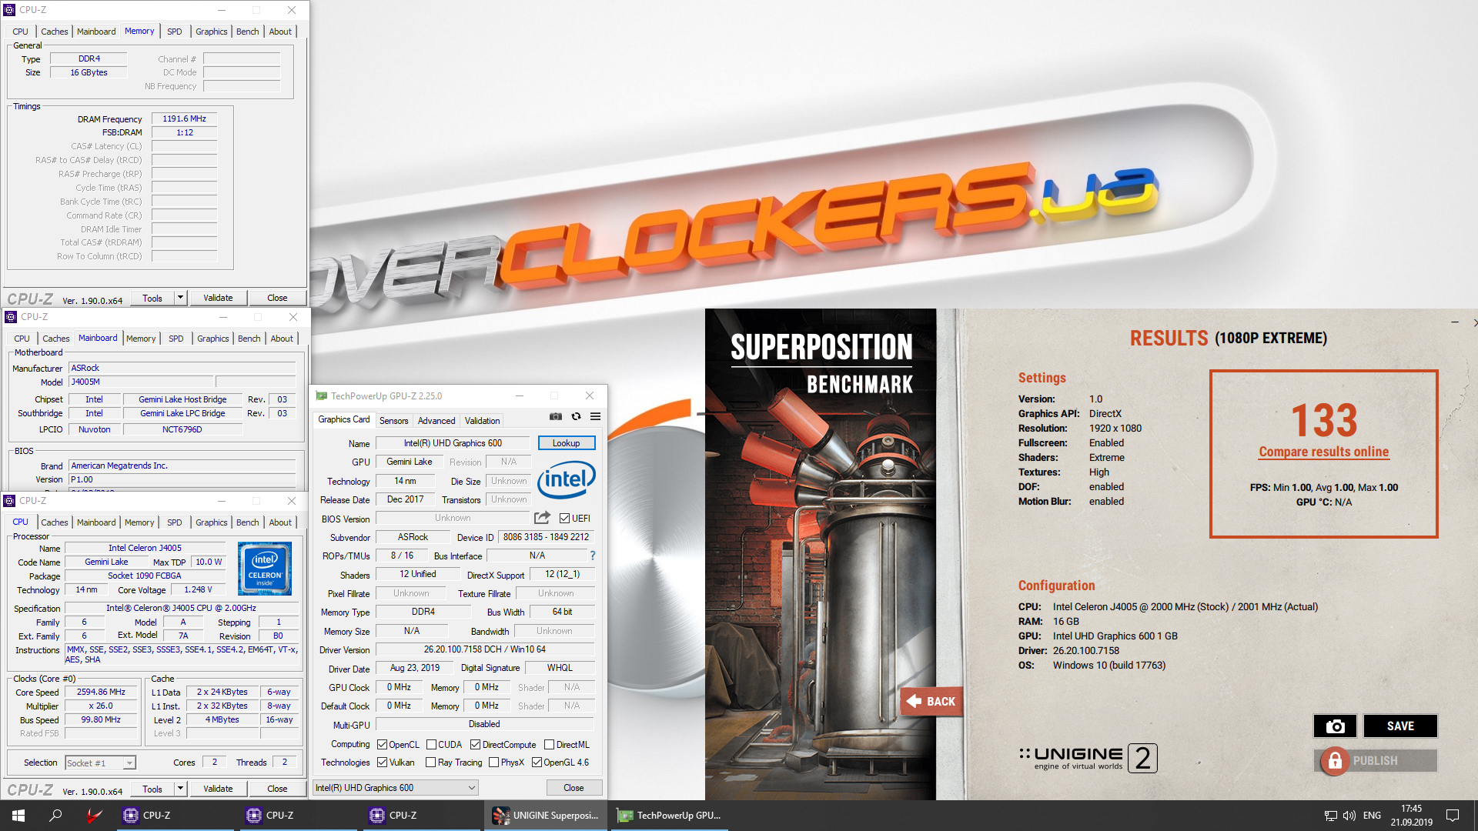
Task: Click the GPU Name field in GPU-Z
Action: coord(453,443)
